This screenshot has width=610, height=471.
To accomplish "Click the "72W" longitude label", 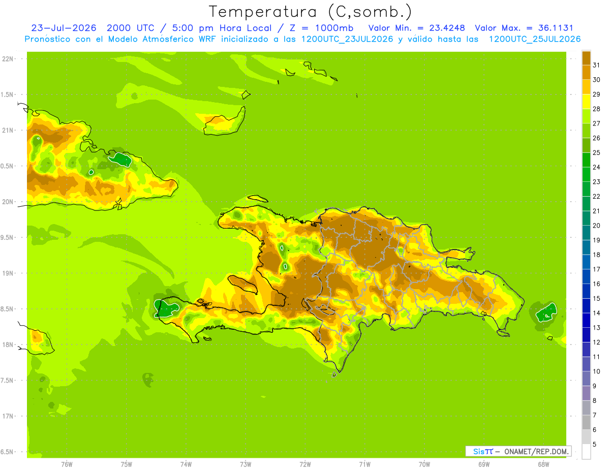I will [x=305, y=464].
